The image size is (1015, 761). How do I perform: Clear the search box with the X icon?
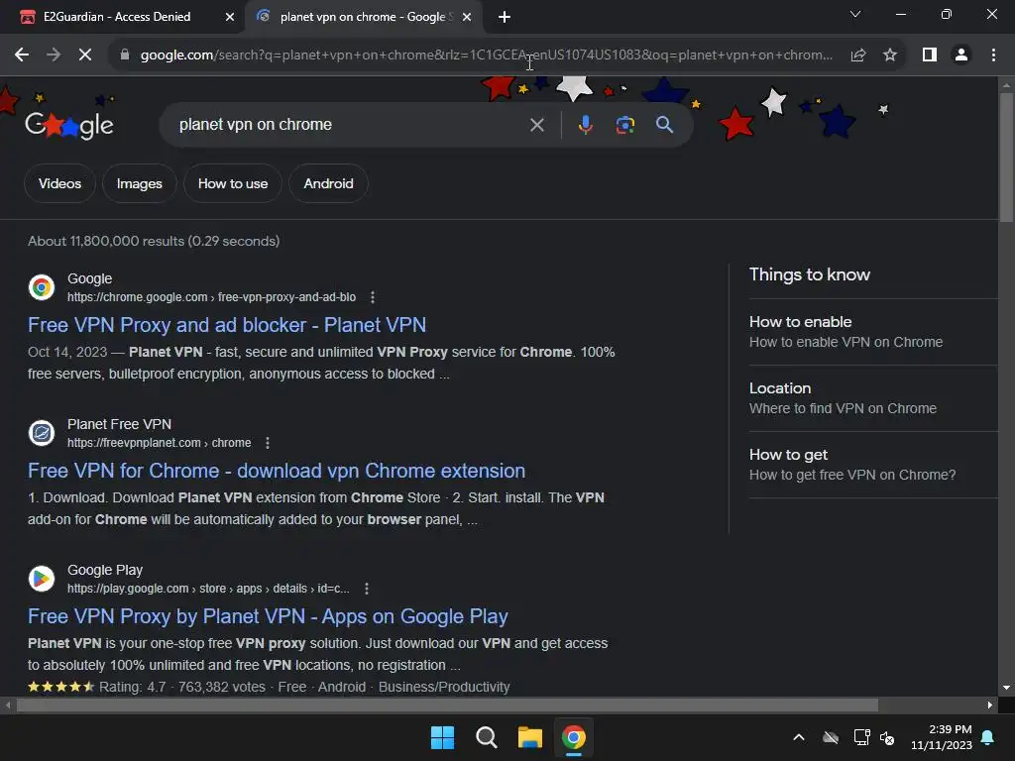537,125
